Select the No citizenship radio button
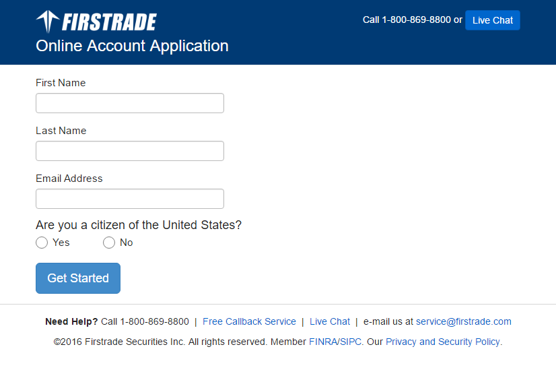 click(109, 243)
